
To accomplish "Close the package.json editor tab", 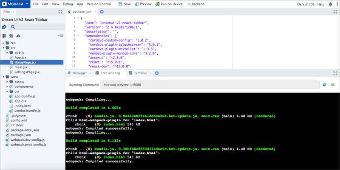I will click(x=95, y=12).
